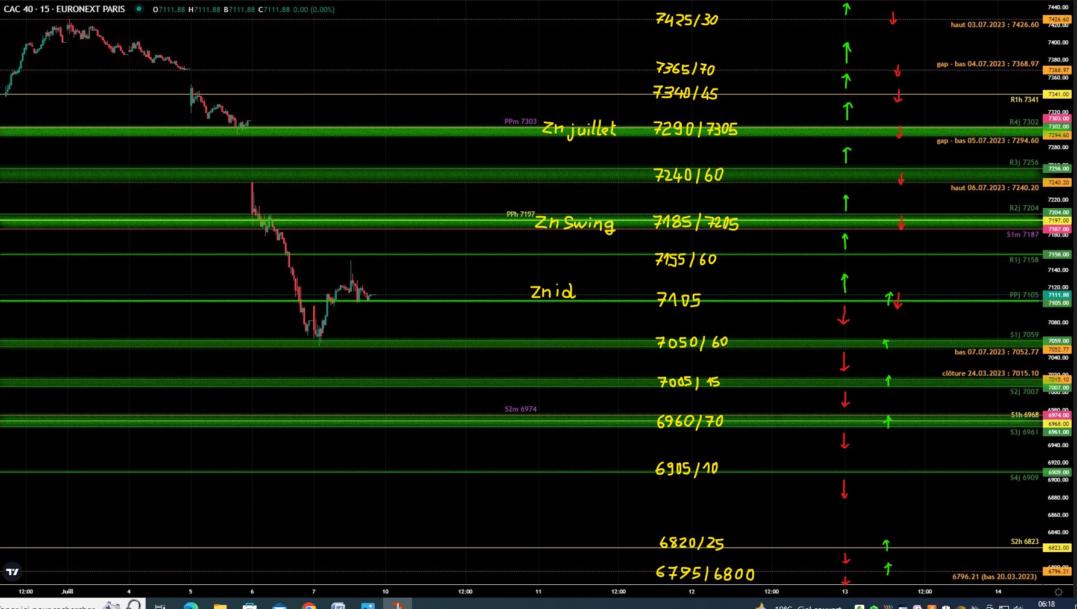Click date 10 on the time axis
This screenshot has height=609, width=1077.
[386, 592]
